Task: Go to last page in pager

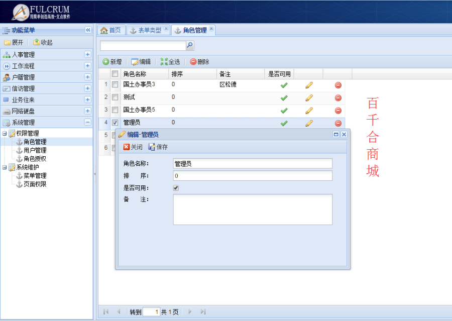Action: click(x=203, y=311)
